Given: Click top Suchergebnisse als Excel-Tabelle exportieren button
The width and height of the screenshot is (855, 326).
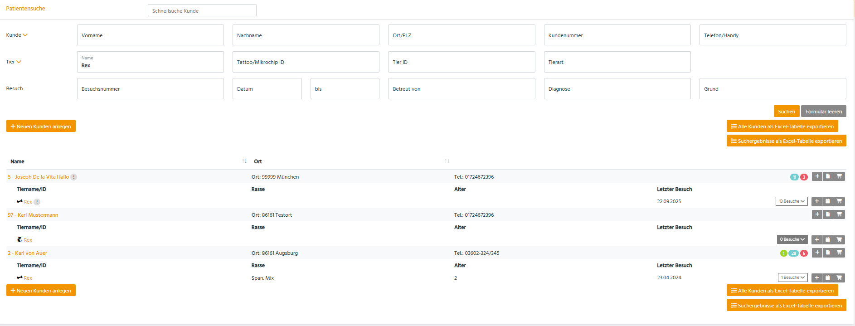Looking at the screenshot, I should [786, 141].
